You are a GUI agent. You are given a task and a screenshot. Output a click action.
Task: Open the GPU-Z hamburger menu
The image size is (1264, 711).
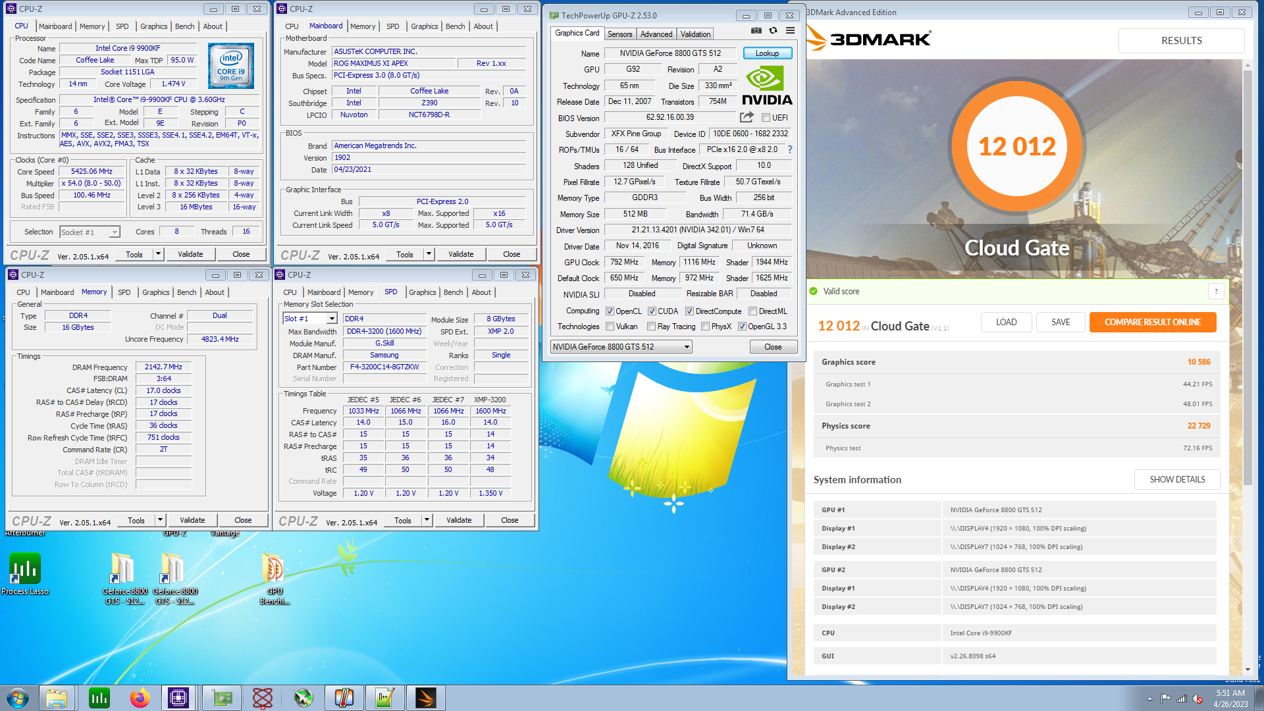pos(790,31)
